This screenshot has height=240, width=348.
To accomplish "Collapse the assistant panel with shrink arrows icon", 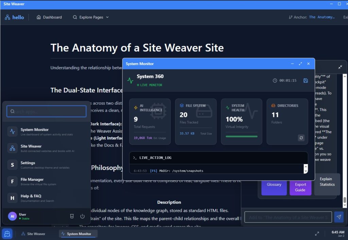I will tap(340, 67).
